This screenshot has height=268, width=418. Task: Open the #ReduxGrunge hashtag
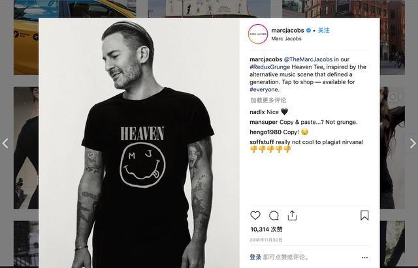click(270, 67)
